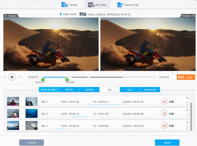This screenshot has width=197, height=146.
Task: Open the Crop tab
Action: pyautogui.click(x=130, y=90)
